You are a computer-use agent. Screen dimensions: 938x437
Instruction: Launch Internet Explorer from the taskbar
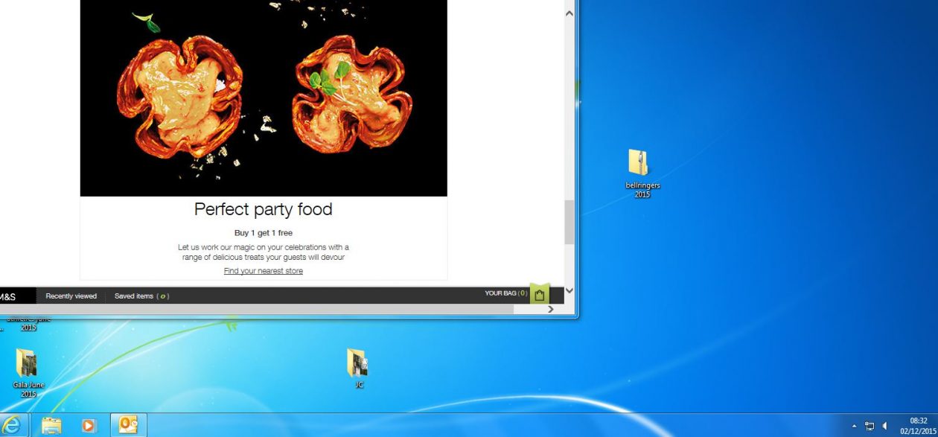pyautogui.click(x=13, y=425)
